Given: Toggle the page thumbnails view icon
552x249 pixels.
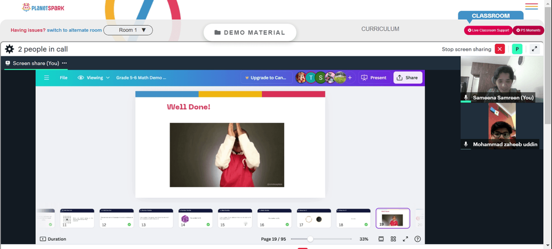Looking at the screenshot, I should click(x=381, y=239).
